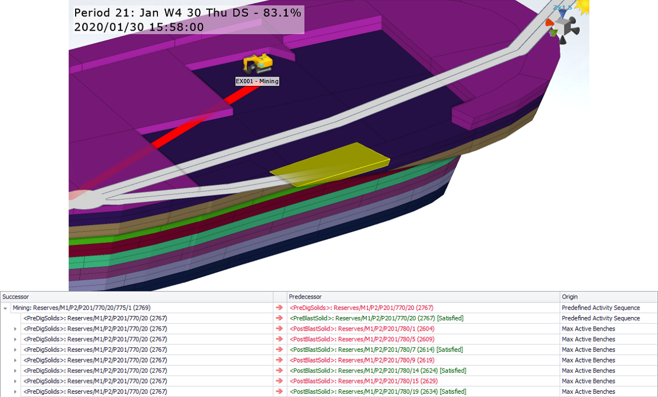This screenshot has height=397, width=658.
Task: Click Max Active Benches in the 2614 row
Action: pyautogui.click(x=588, y=349)
